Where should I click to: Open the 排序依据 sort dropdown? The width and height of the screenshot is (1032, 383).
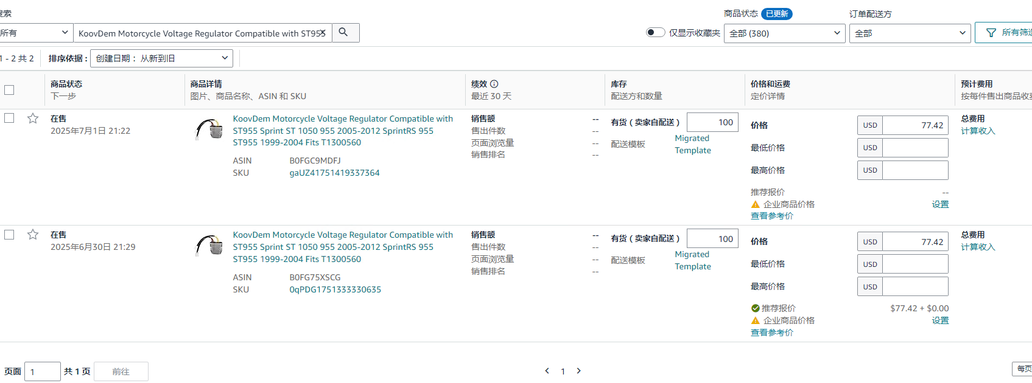(x=161, y=58)
